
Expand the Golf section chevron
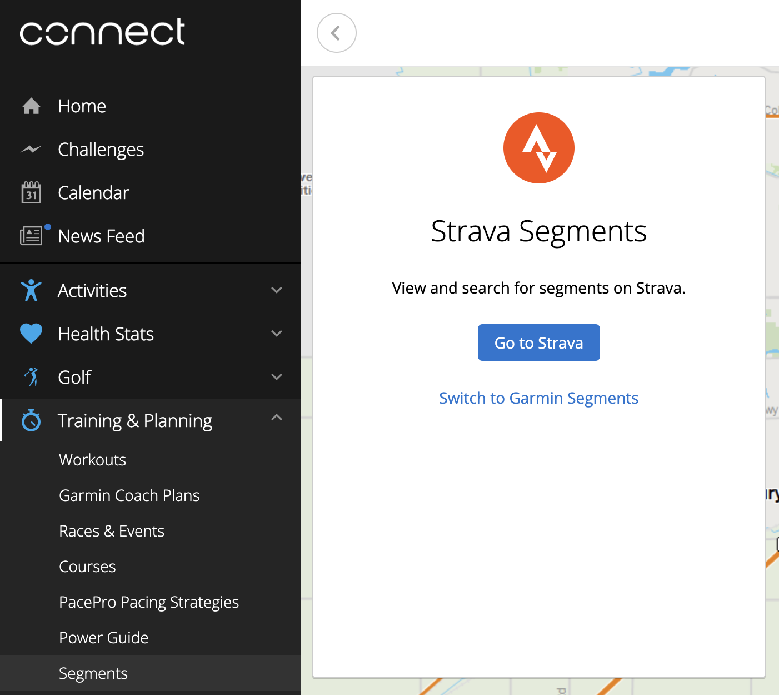click(277, 377)
